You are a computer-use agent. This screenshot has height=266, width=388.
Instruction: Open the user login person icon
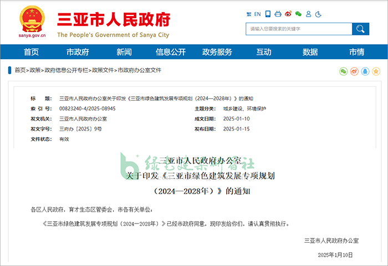(309, 14)
